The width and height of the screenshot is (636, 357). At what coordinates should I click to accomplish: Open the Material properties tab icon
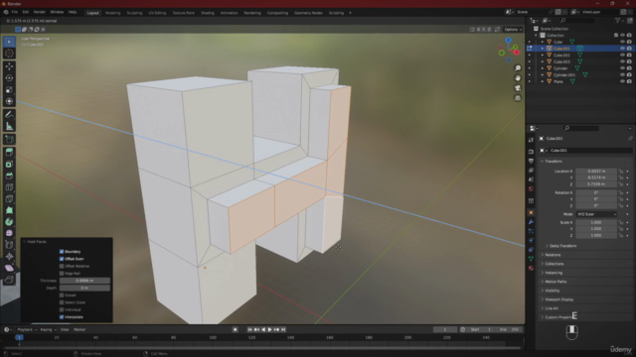[531, 268]
